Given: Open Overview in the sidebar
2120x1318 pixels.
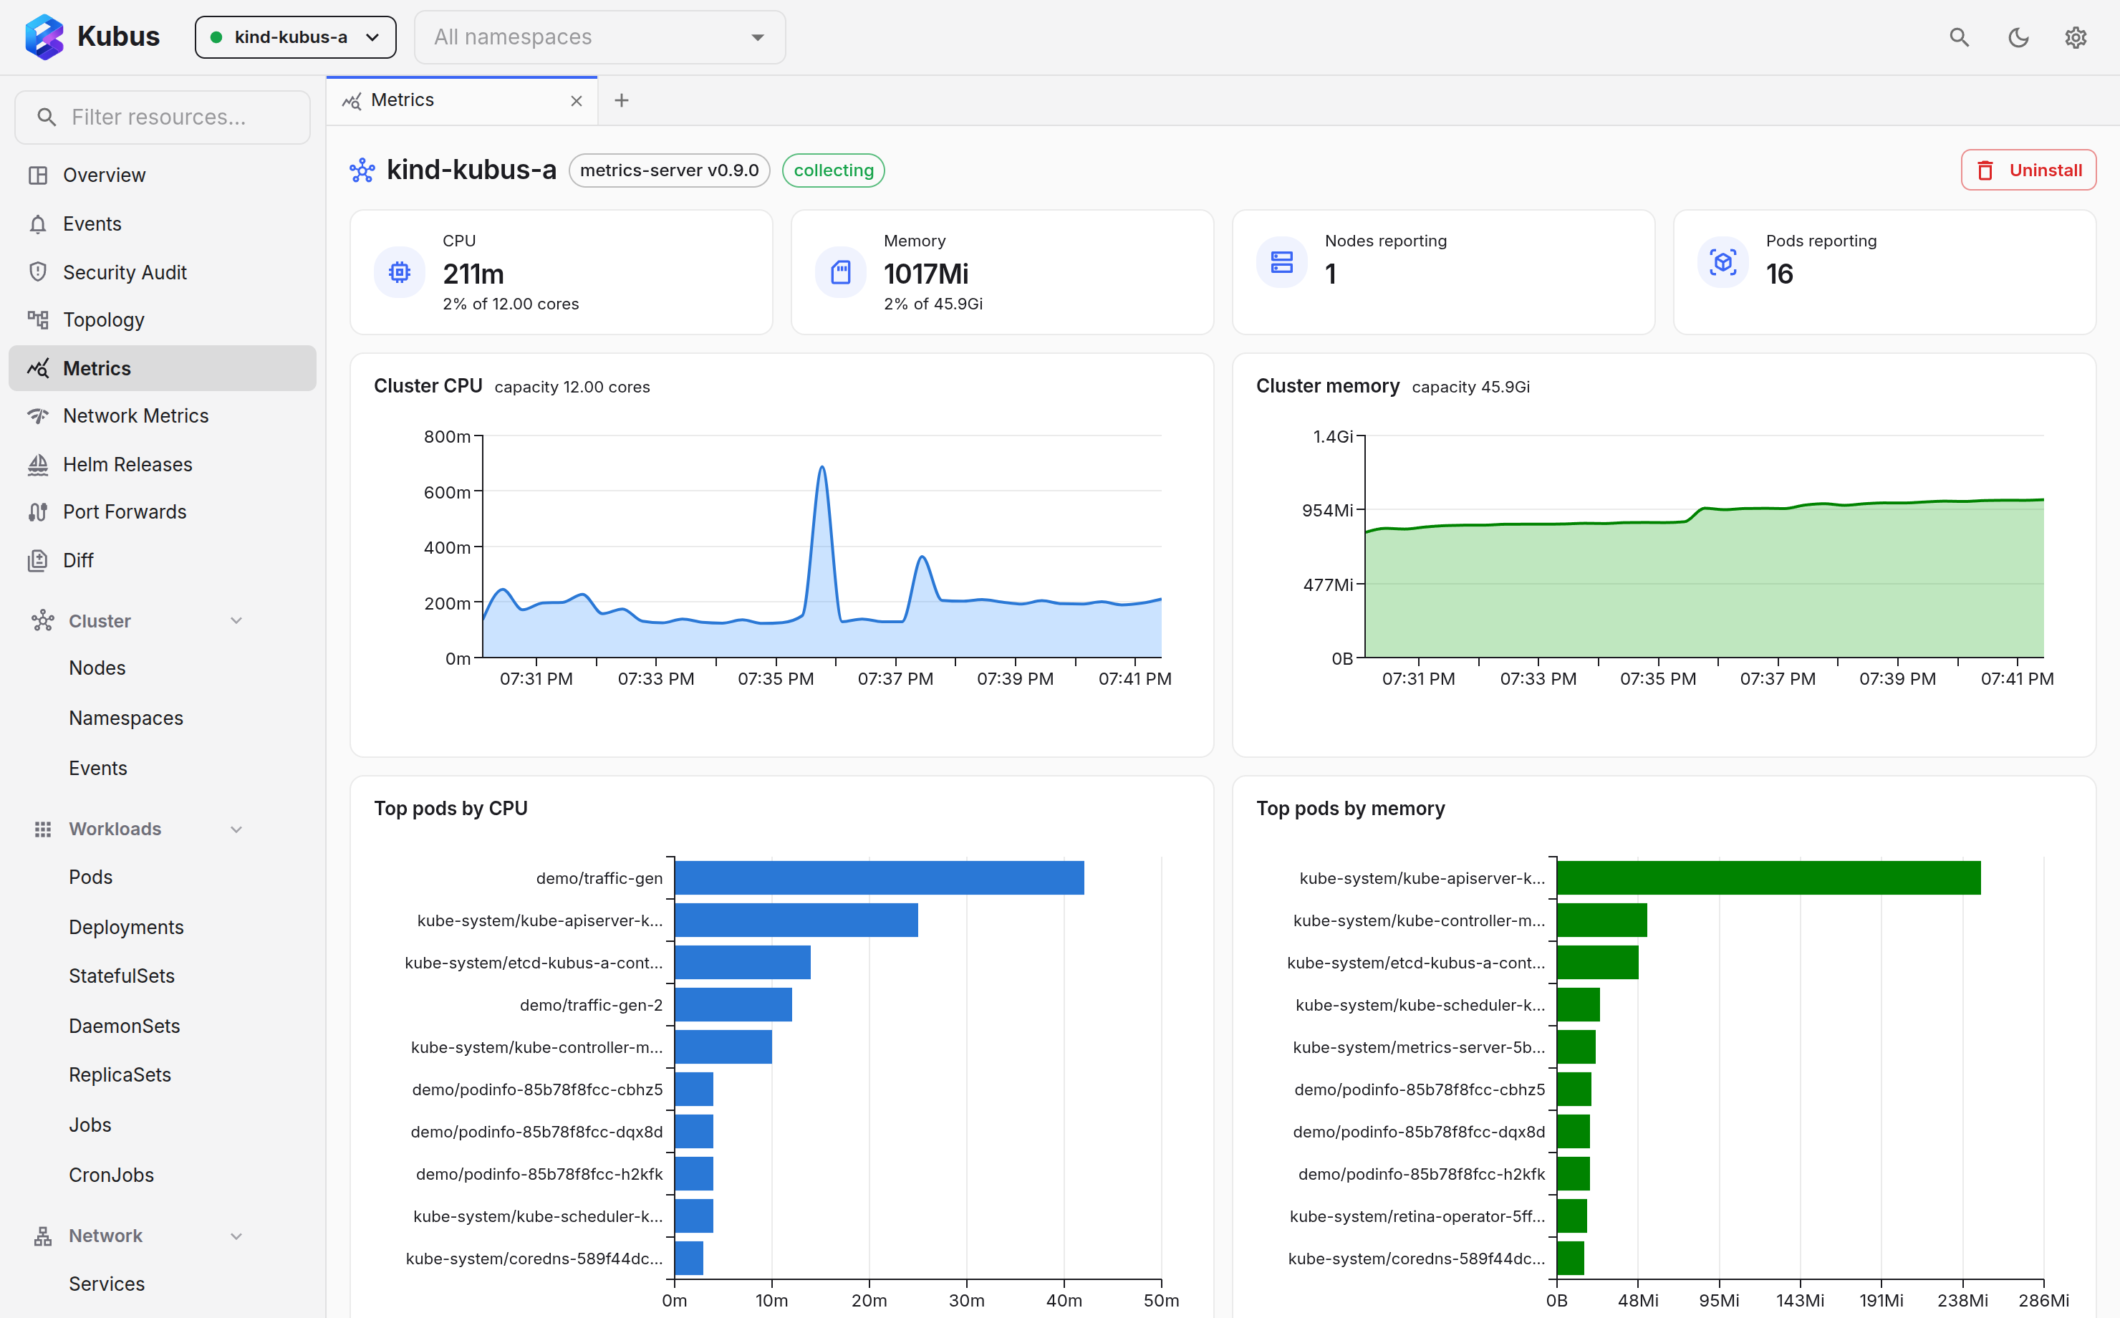Looking at the screenshot, I should point(162,175).
